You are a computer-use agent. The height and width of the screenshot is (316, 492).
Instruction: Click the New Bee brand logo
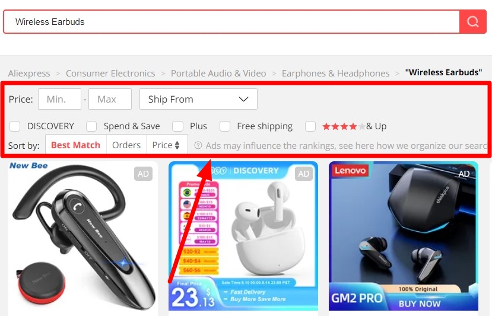point(28,165)
